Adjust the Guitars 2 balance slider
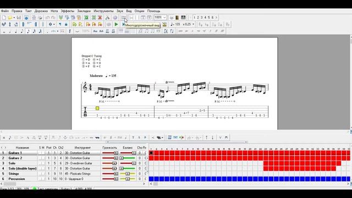This screenshot has width=352, height=198. click(128, 158)
